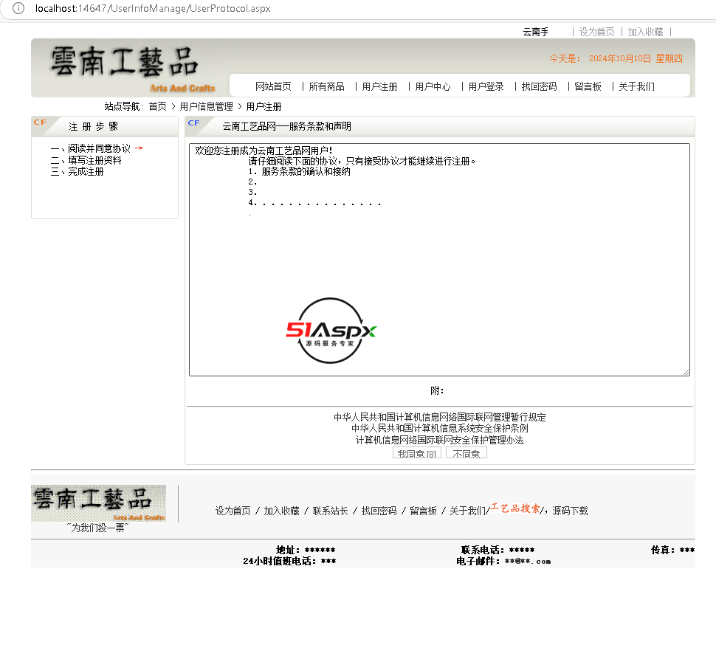
Task: Click the CF icon of 服务条款和声明 panel
Action: coord(193,123)
